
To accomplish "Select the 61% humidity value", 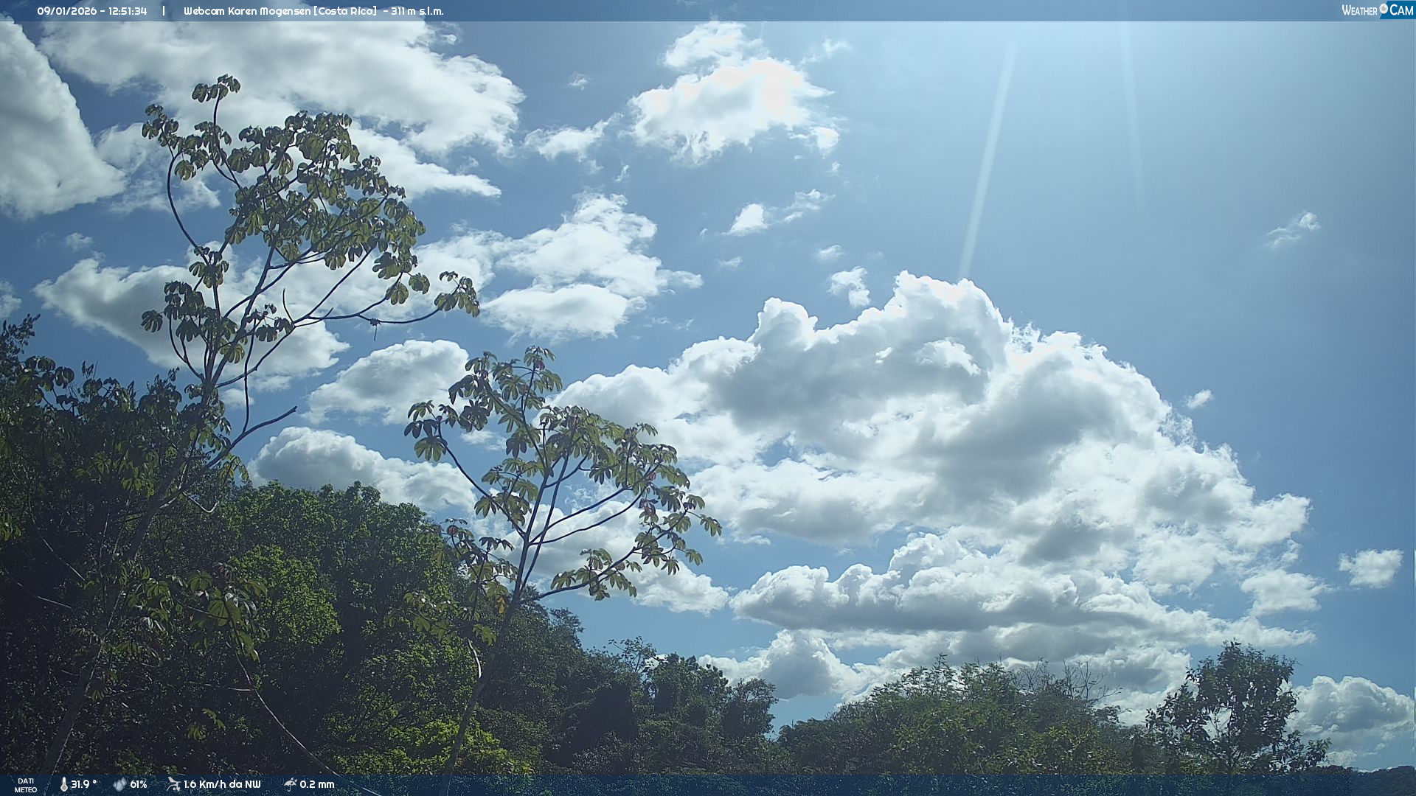I will tap(139, 784).
